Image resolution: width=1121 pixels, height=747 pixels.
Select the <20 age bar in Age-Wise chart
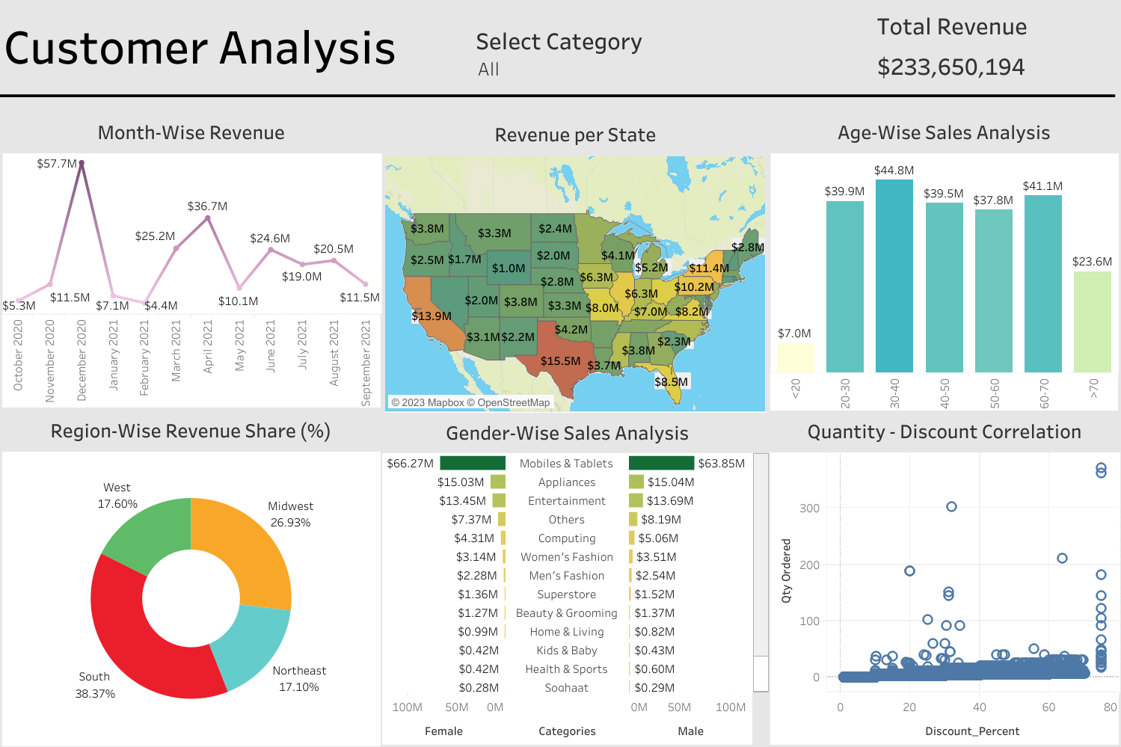(796, 359)
